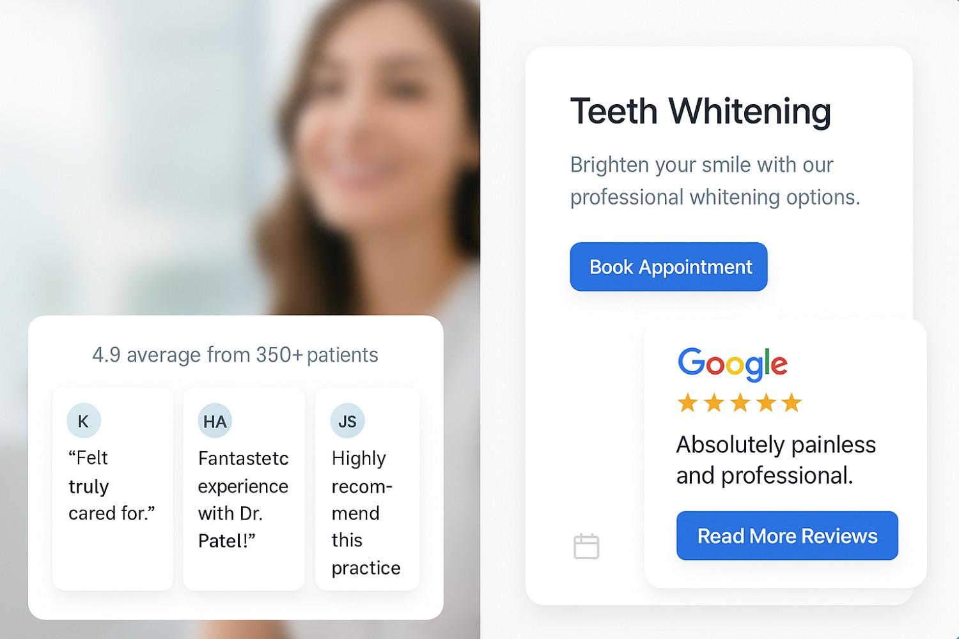Click the third gold star rating

tap(740, 403)
